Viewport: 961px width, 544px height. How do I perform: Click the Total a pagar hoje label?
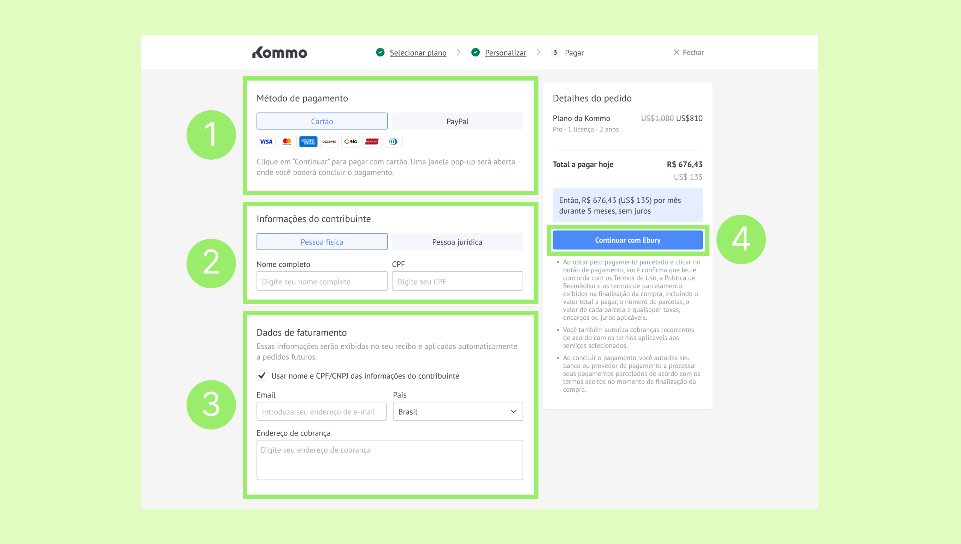coord(583,164)
